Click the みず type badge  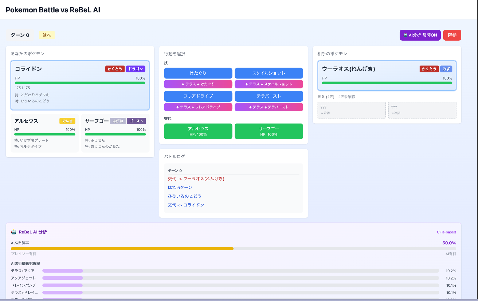pos(446,69)
